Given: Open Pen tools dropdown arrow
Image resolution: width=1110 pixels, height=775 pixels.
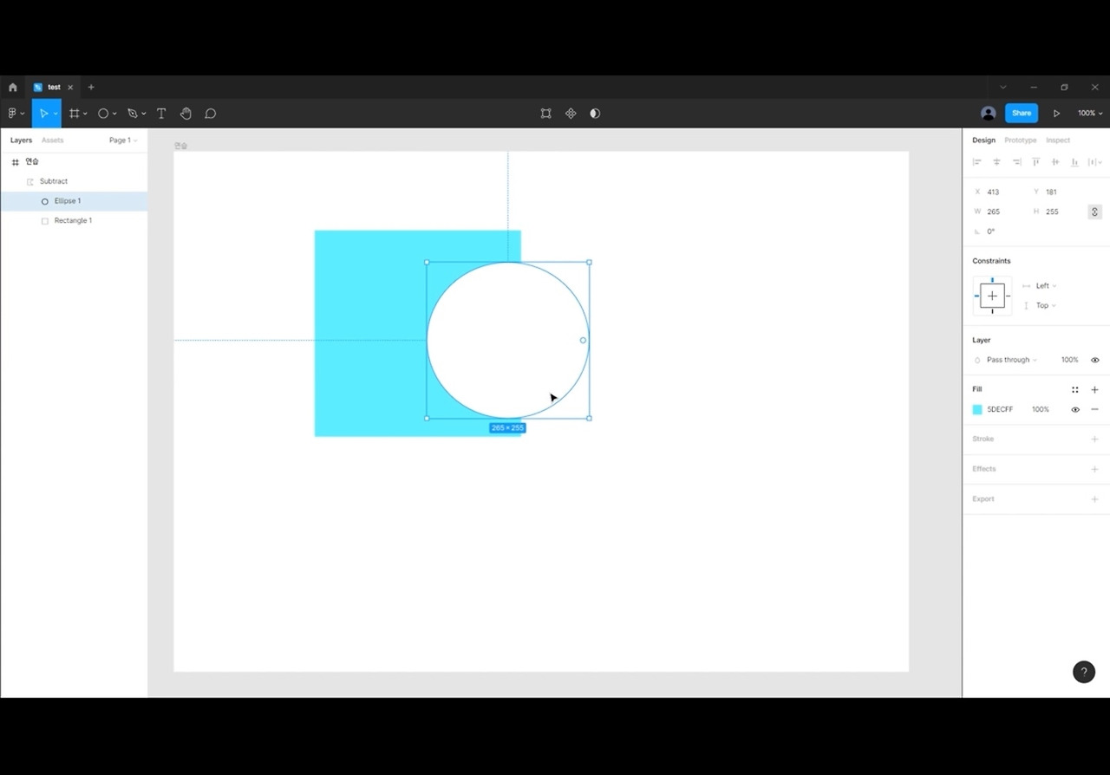Looking at the screenshot, I should [143, 114].
